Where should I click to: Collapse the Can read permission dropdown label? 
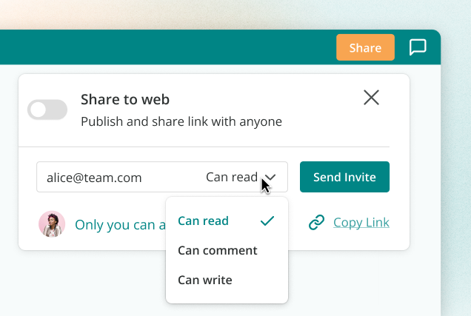click(232, 177)
